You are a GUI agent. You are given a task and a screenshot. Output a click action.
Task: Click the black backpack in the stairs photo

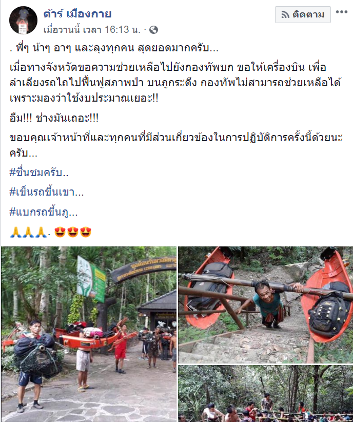[x=328, y=314]
